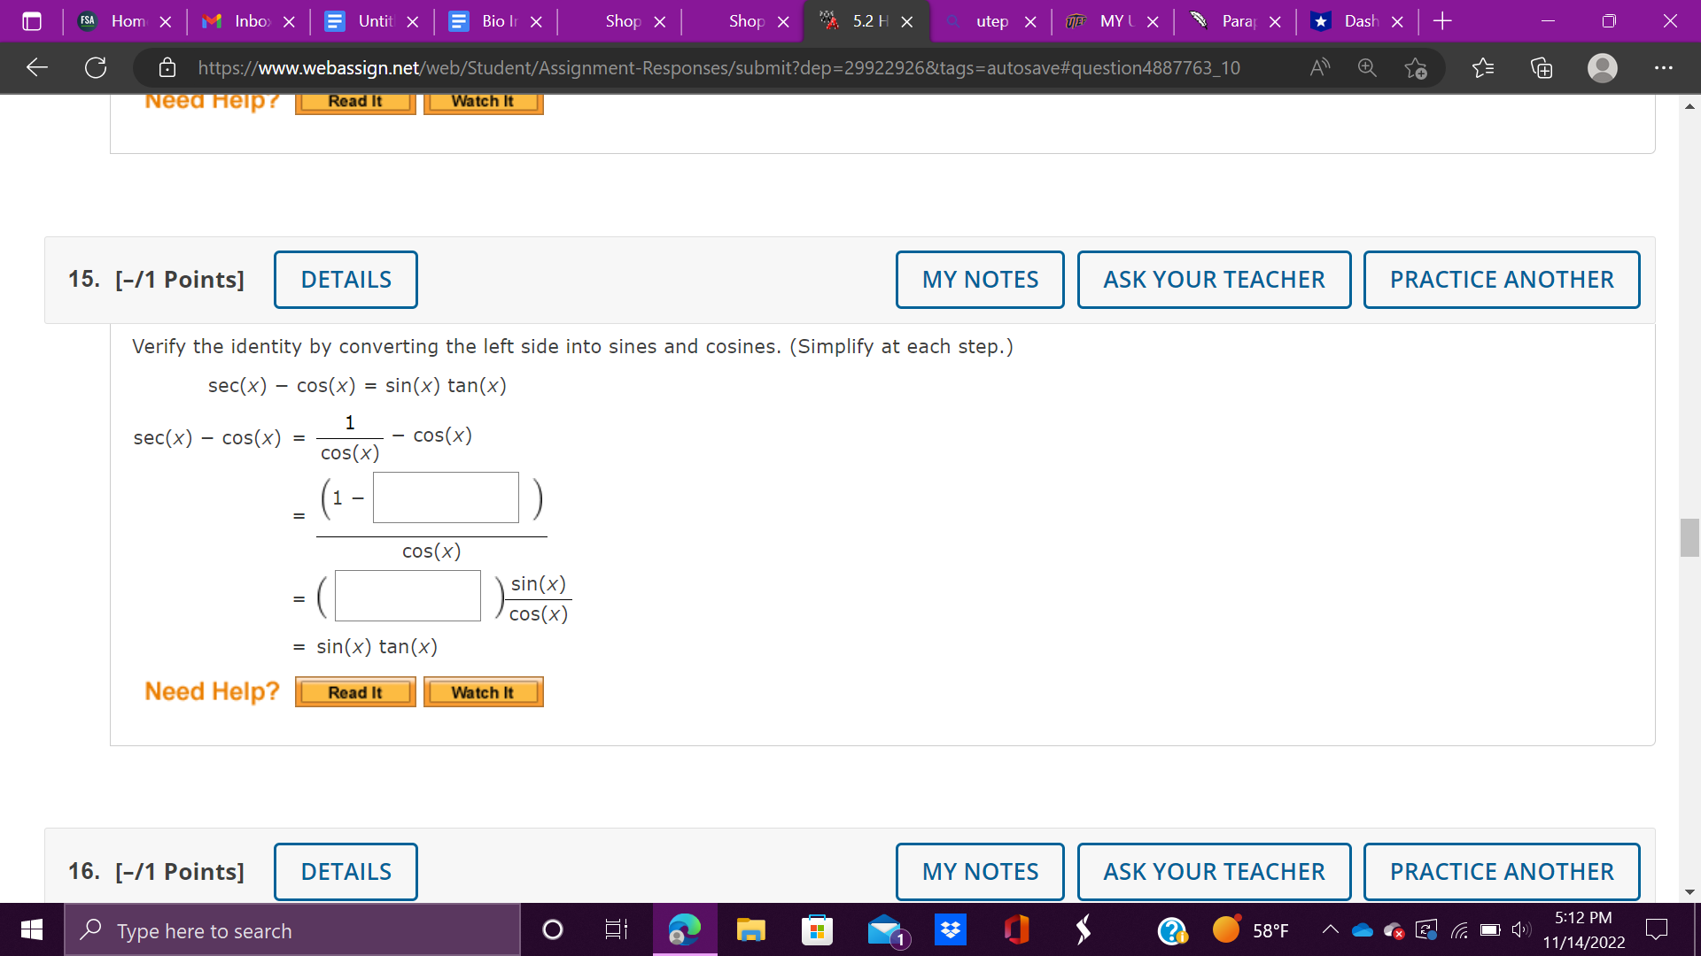This screenshot has height=956, width=1701.
Task: Open the Read Aloud icon in address bar
Action: (x=1319, y=67)
